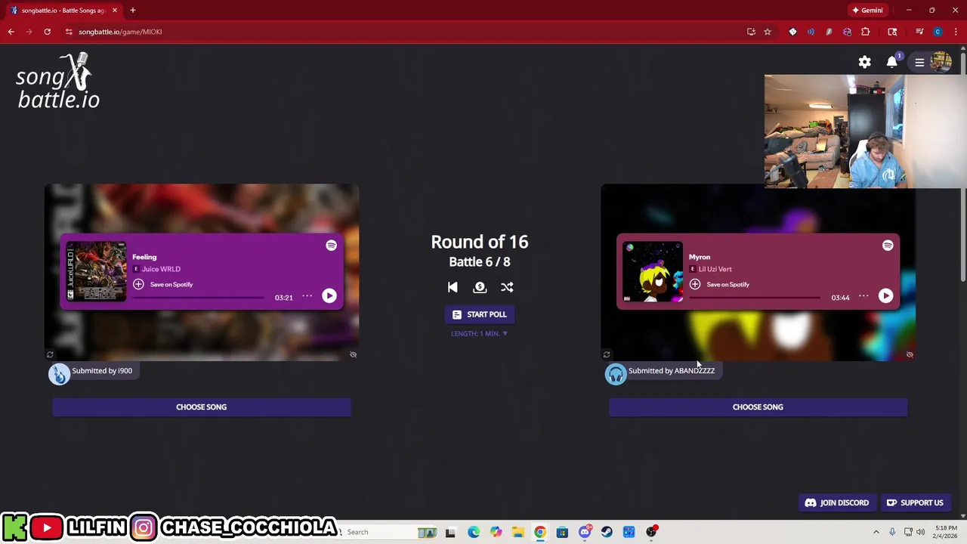Click the refresh icon under the Feeling card
Screen dimensions: 967x544
50,354
